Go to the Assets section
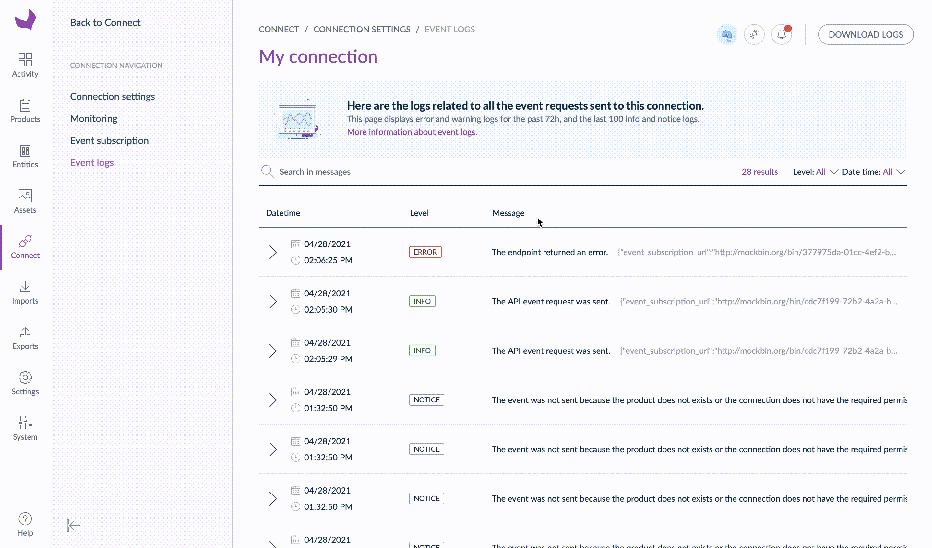This screenshot has height=548, width=932. [25, 201]
